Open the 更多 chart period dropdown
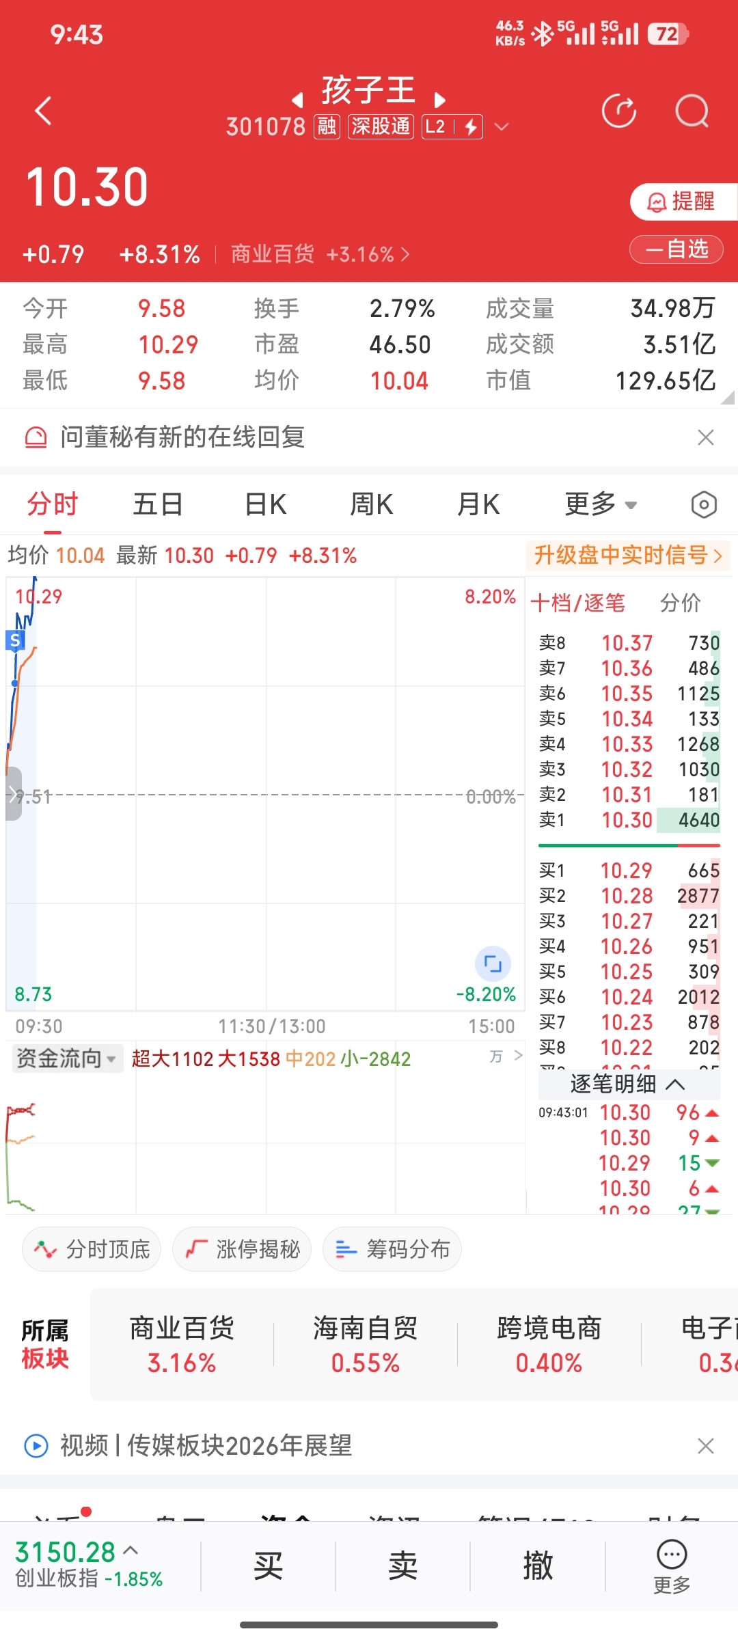 [x=601, y=504]
